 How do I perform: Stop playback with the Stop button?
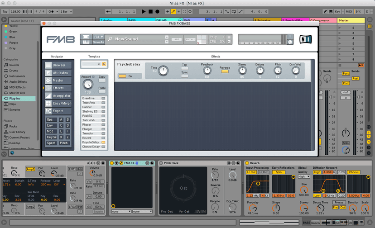[x=150, y=11]
